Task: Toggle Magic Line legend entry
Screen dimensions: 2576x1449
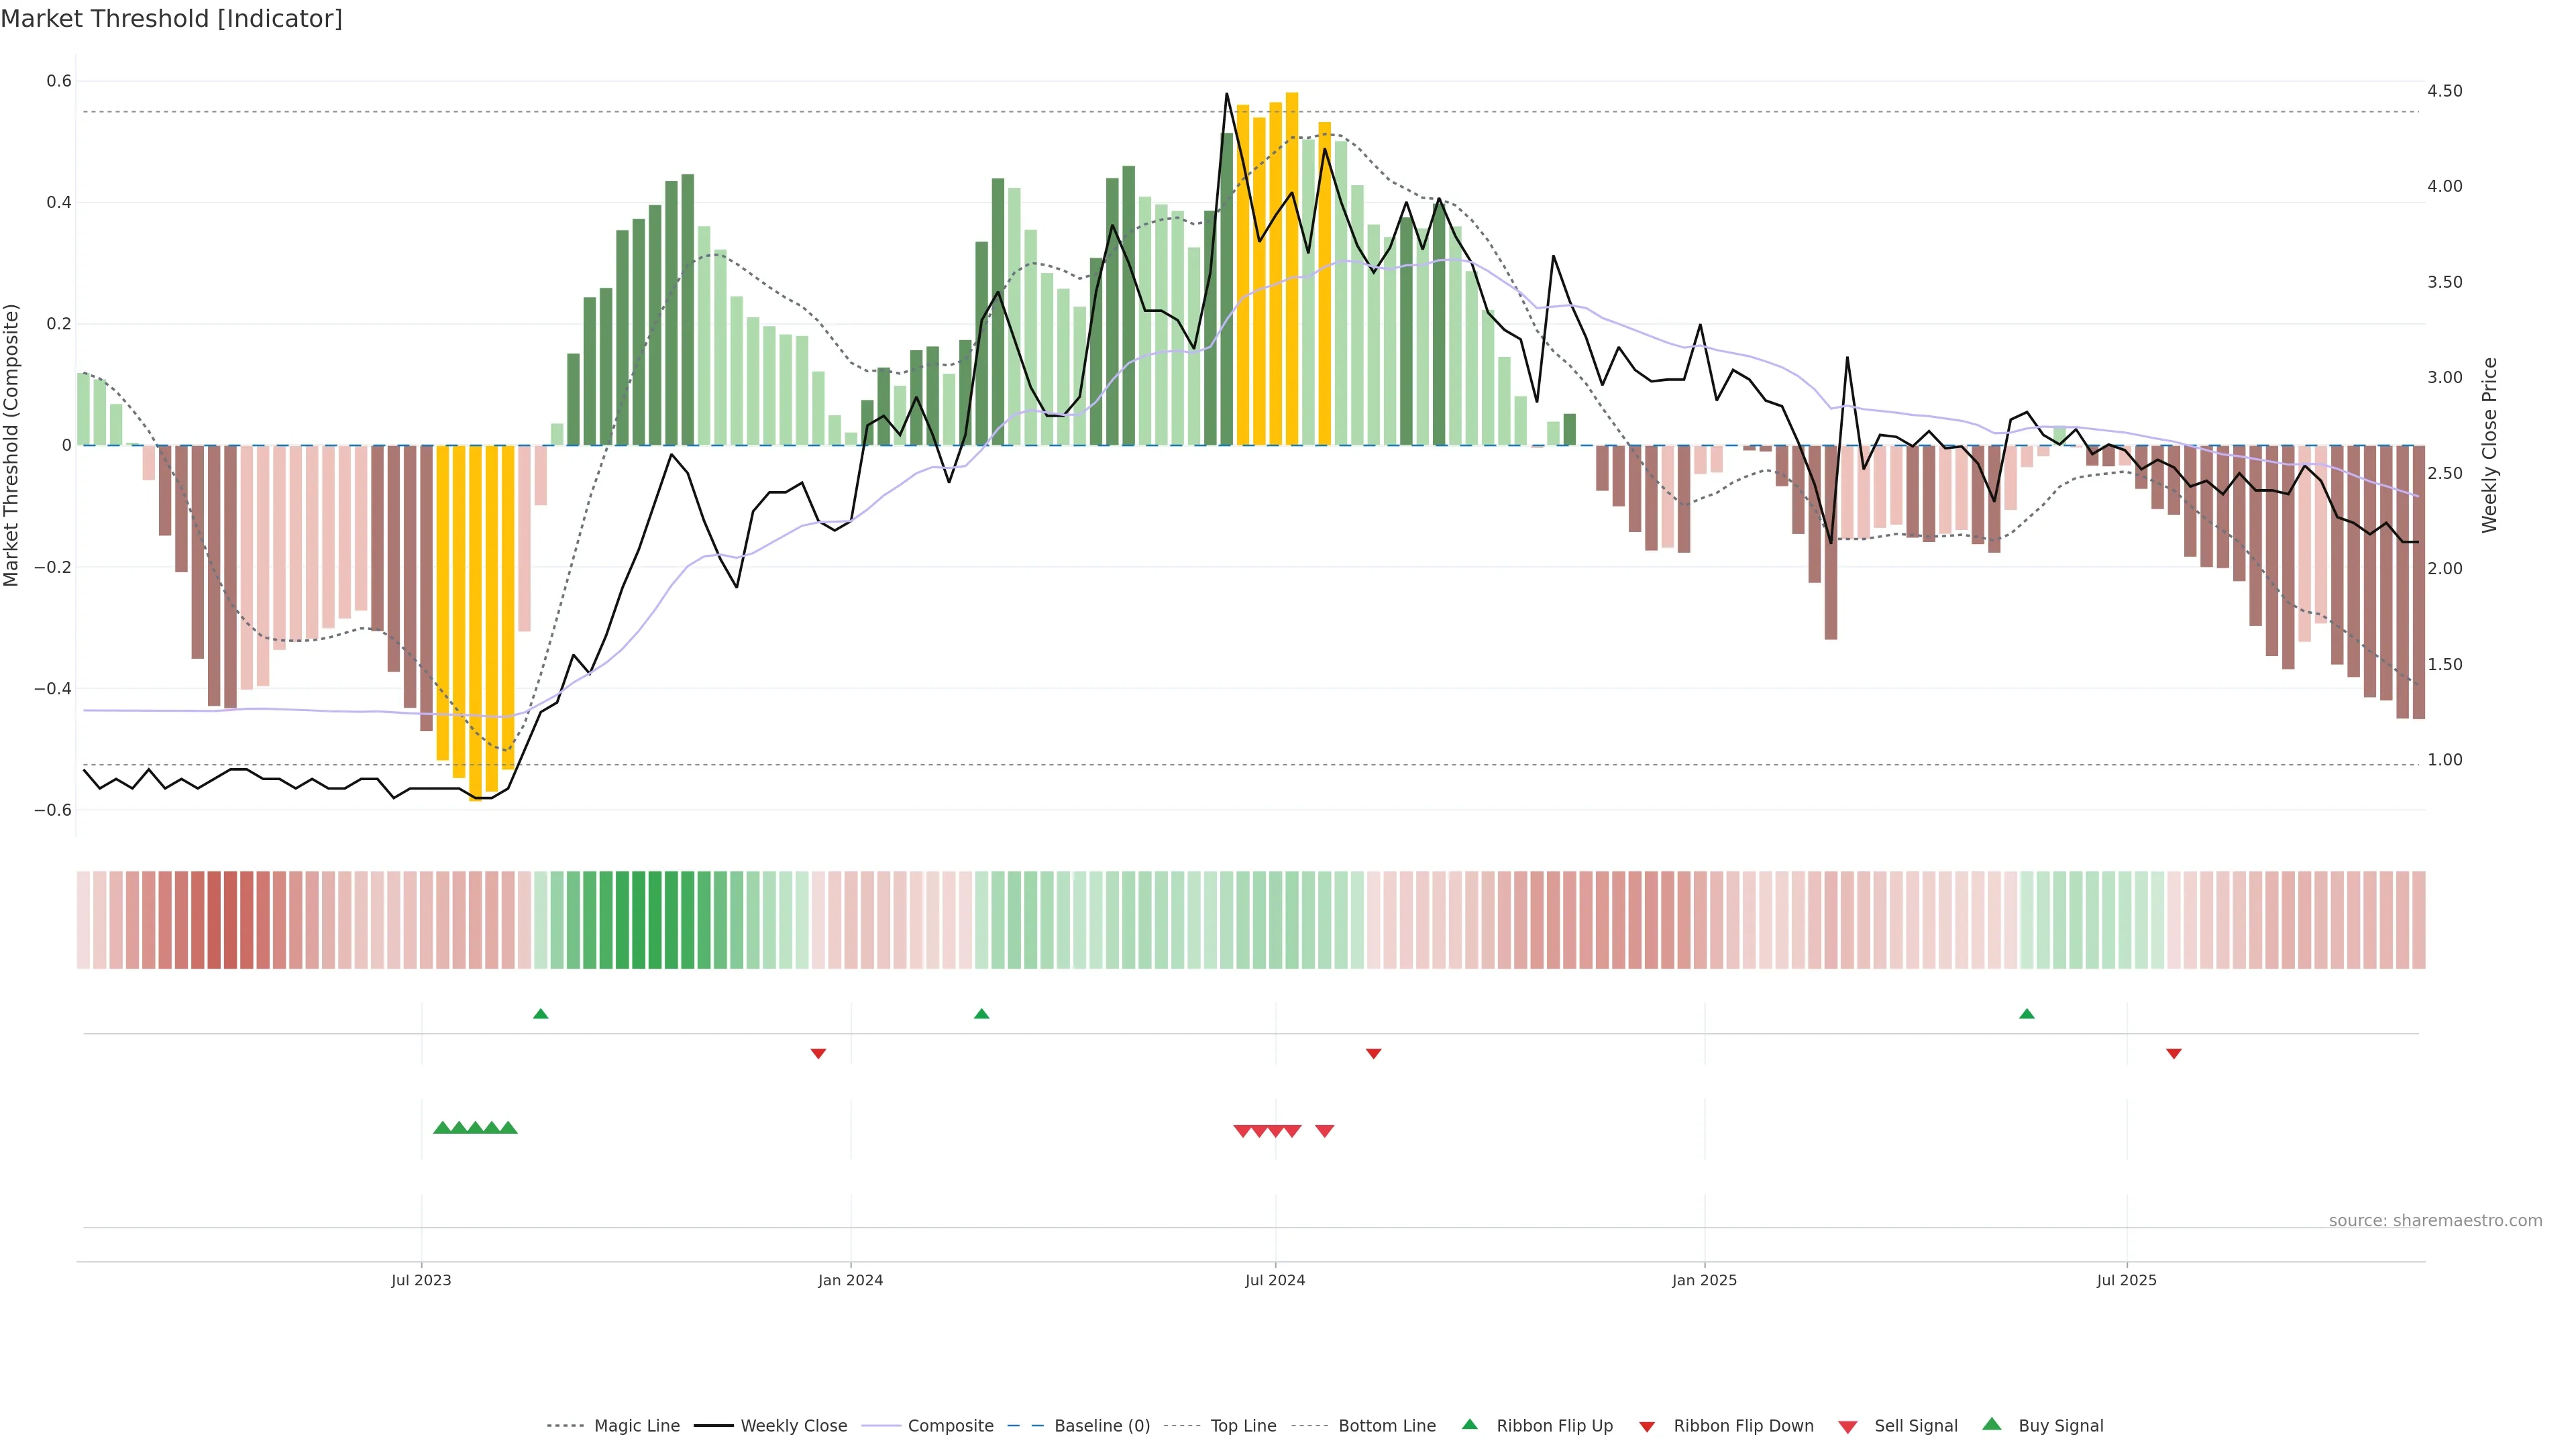Action: point(636,1426)
